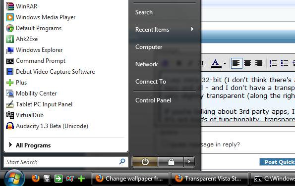The image size is (295, 186).
Task: Open Search from the right pane
Action: click(144, 12)
